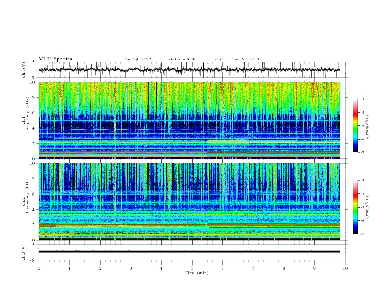
Task: Click the time axis tick label "10"
Action: (x=345, y=268)
